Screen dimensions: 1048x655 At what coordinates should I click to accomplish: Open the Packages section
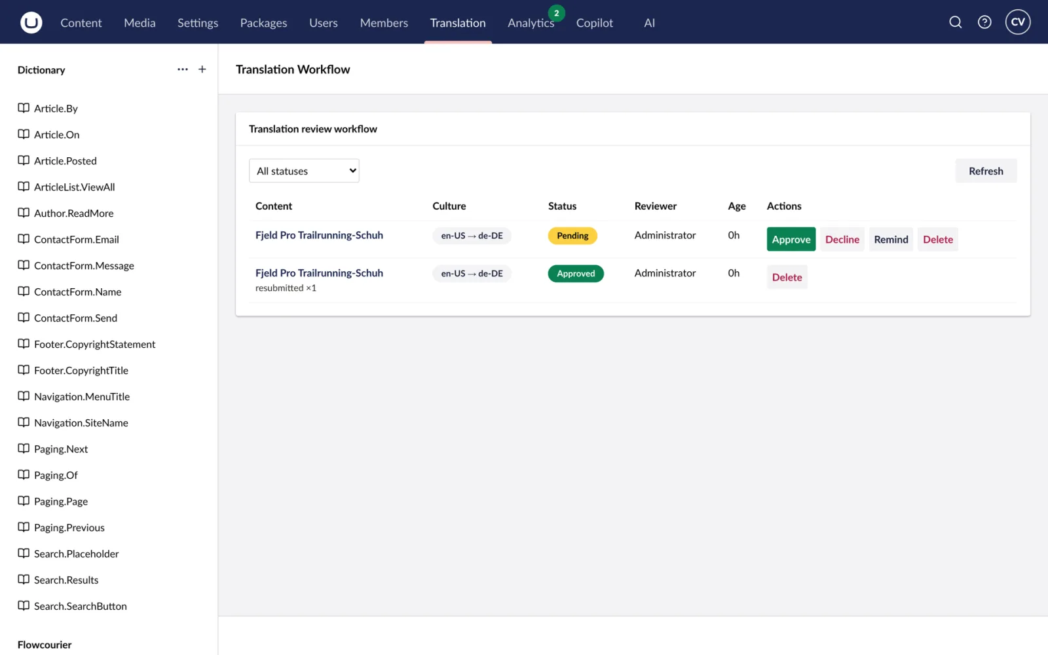pos(263,23)
